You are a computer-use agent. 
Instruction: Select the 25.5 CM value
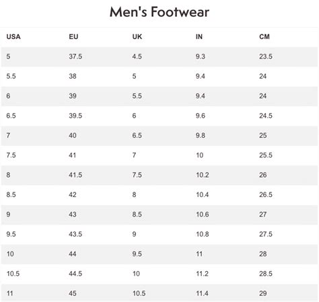[x=266, y=155]
